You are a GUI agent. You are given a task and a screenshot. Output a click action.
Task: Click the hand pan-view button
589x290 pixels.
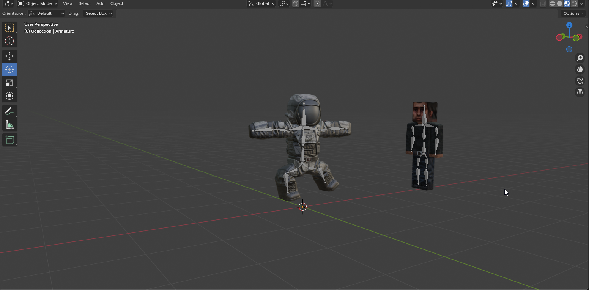(x=580, y=69)
